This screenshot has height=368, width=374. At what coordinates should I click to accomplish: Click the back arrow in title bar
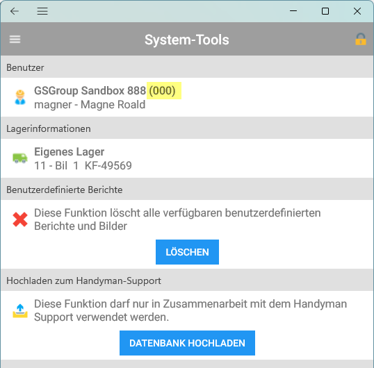[15, 11]
